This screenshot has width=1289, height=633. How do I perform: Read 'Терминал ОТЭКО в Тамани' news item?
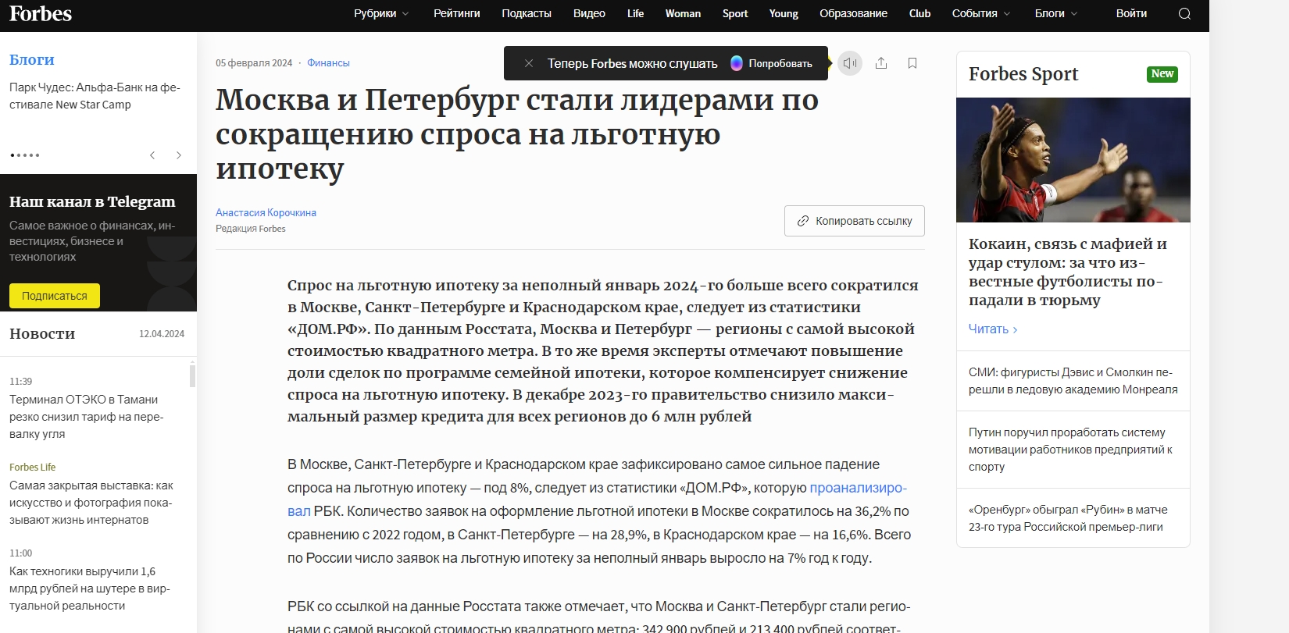click(86, 417)
